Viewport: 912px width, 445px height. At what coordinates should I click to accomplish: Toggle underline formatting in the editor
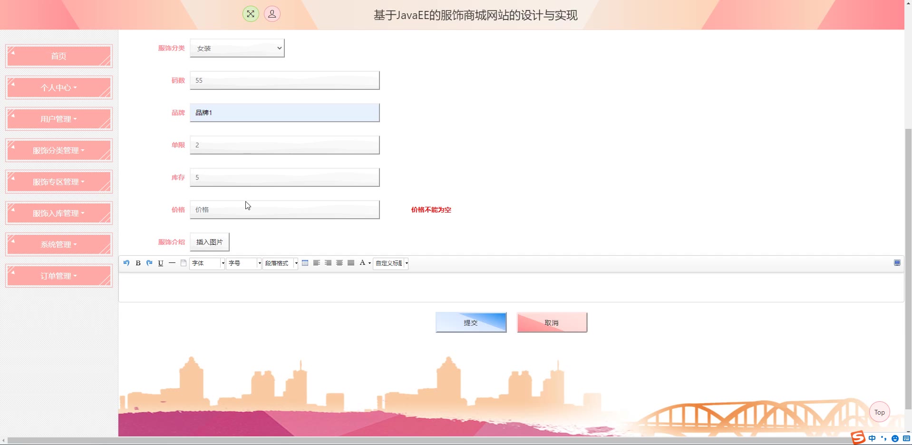[x=161, y=263]
